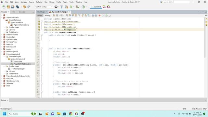Click the Open Project toolbar icon

(13, 7)
